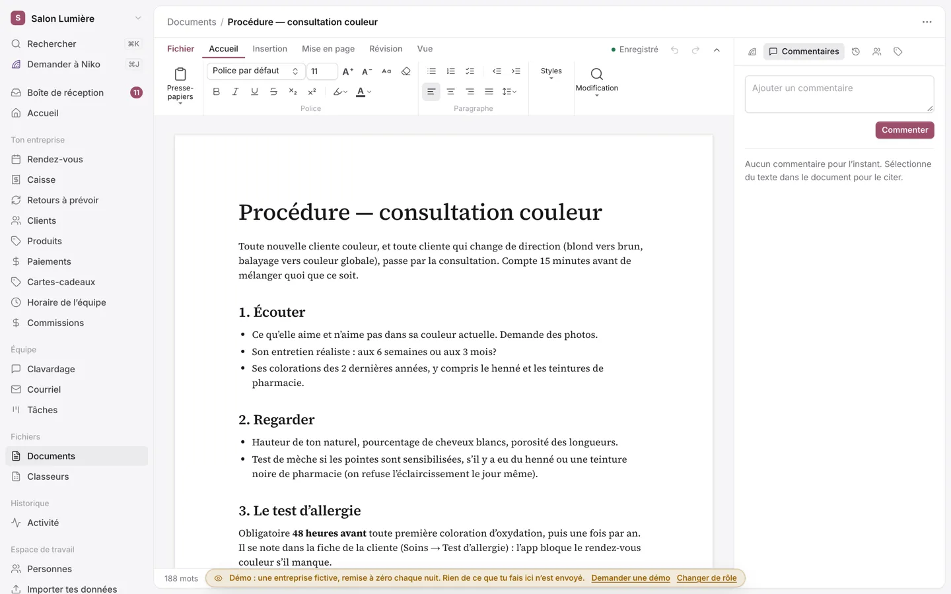Open the font color picker
Image resolution: width=951 pixels, height=594 pixels.
coord(364,92)
